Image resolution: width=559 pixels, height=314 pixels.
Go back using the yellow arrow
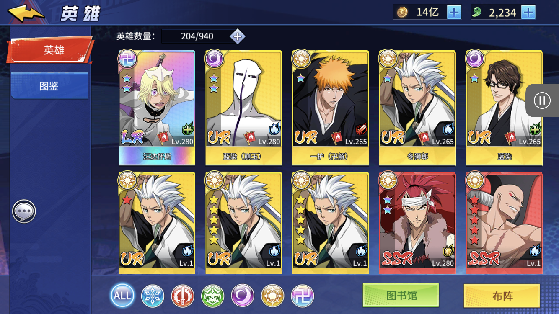coord(26,13)
